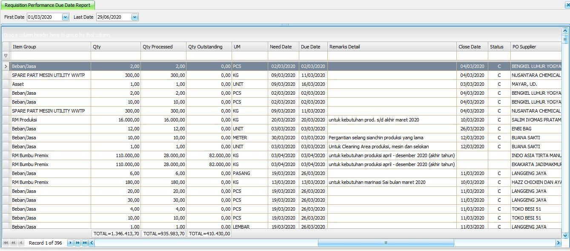Click filter cell under Qty column
Image resolution: width=570 pixels, height=251 pixels.
tap(116, 56)
